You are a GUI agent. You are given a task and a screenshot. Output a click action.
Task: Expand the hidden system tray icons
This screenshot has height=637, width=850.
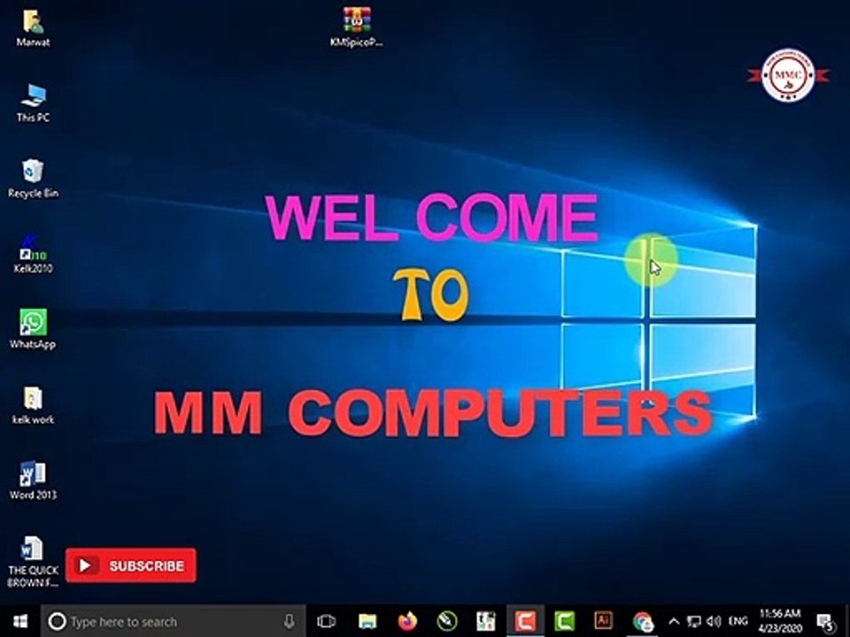(x=674, y=621)
